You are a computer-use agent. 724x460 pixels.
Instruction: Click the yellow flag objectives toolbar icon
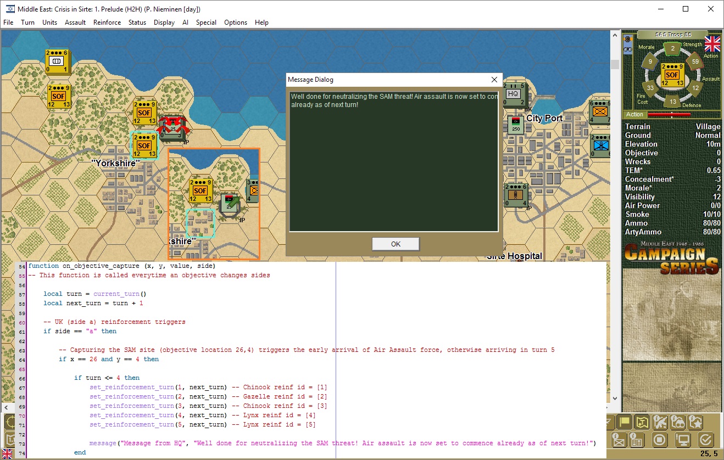click(x=625, y=422)
